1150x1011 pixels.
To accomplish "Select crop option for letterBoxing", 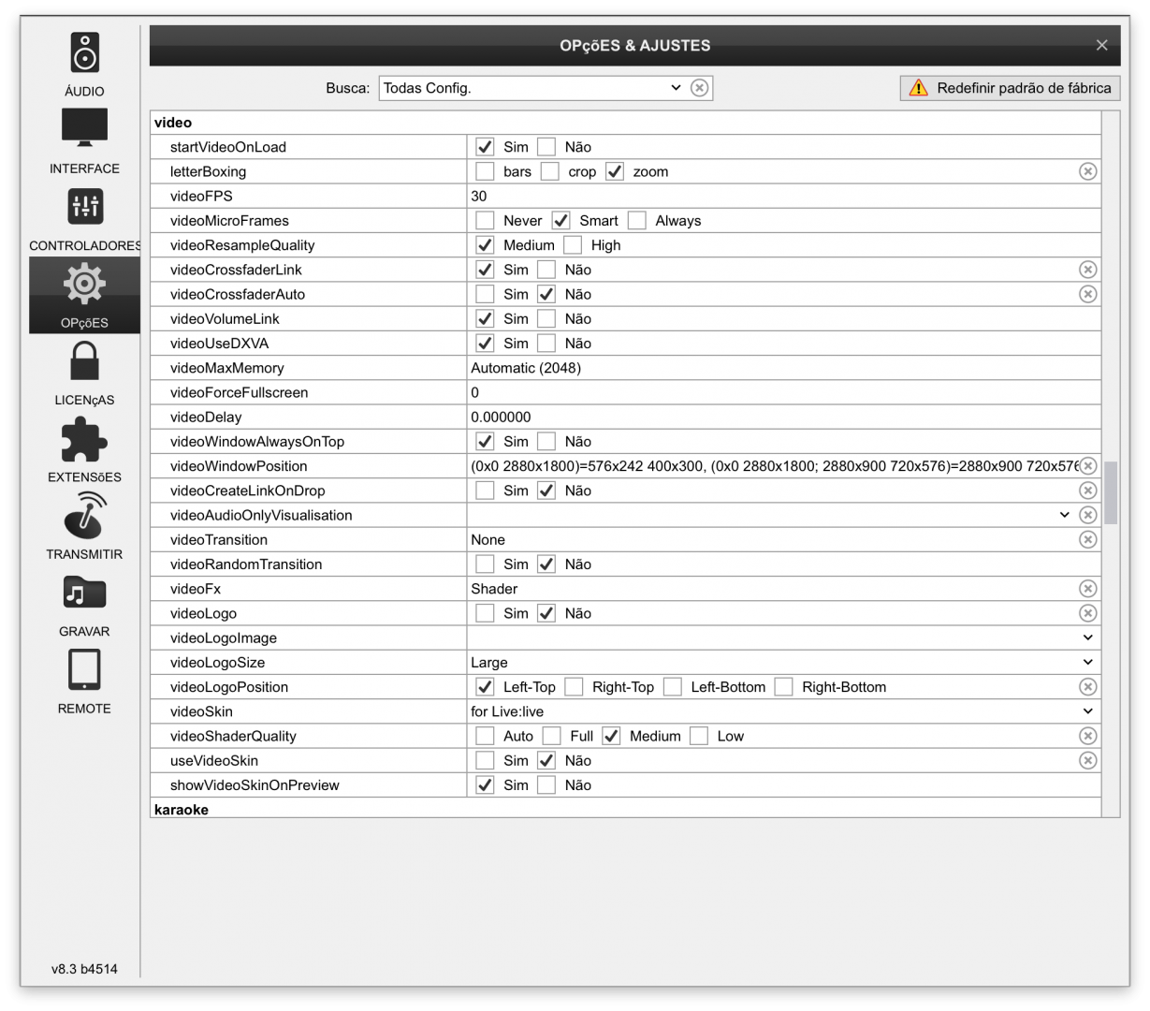I will [550, 171].
